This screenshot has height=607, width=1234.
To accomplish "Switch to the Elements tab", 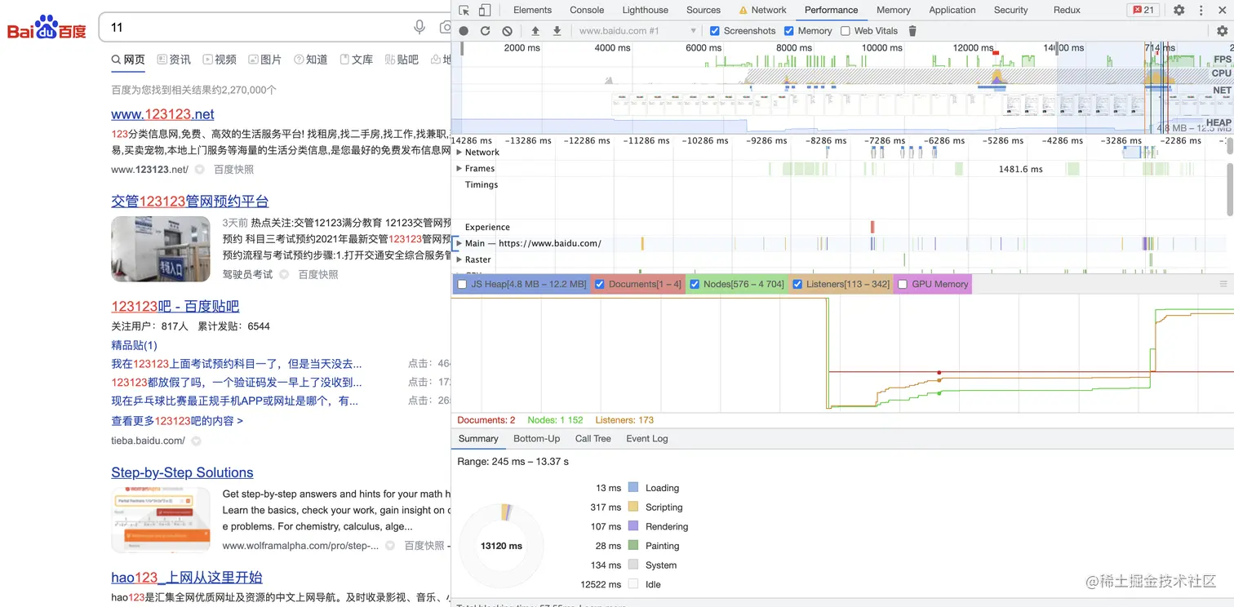I will click(532, 10).
